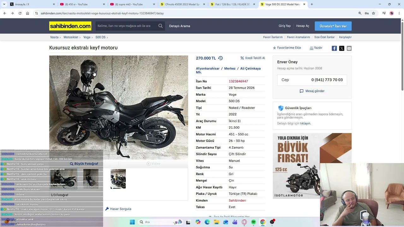Image resolution: width=404 pixels, height=227 pixels.
Task: Open File Explorer from the taskbar
Action: pyautogui.click(x=217, y=222)
